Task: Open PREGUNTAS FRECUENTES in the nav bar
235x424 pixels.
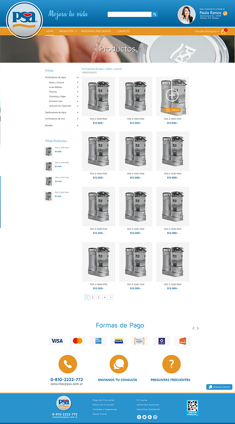Action: click(x=96, y=31)
